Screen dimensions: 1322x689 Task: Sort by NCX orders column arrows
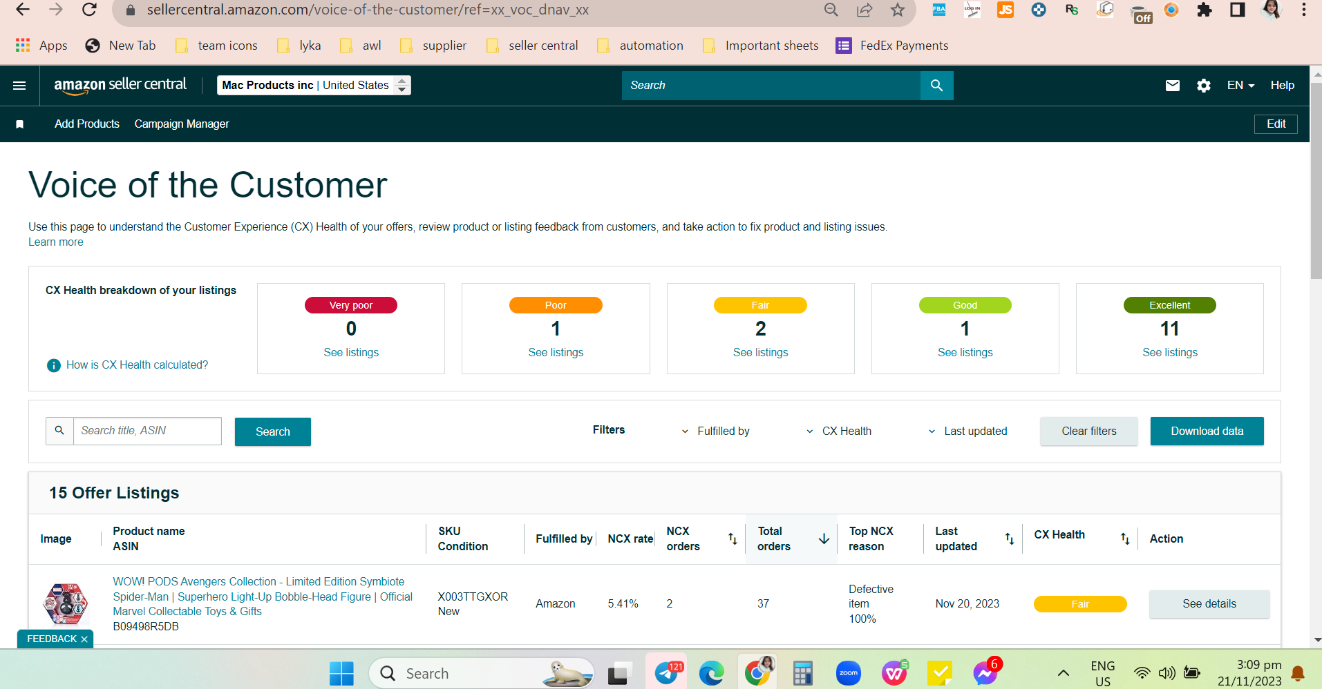click(x=733, y=539)
